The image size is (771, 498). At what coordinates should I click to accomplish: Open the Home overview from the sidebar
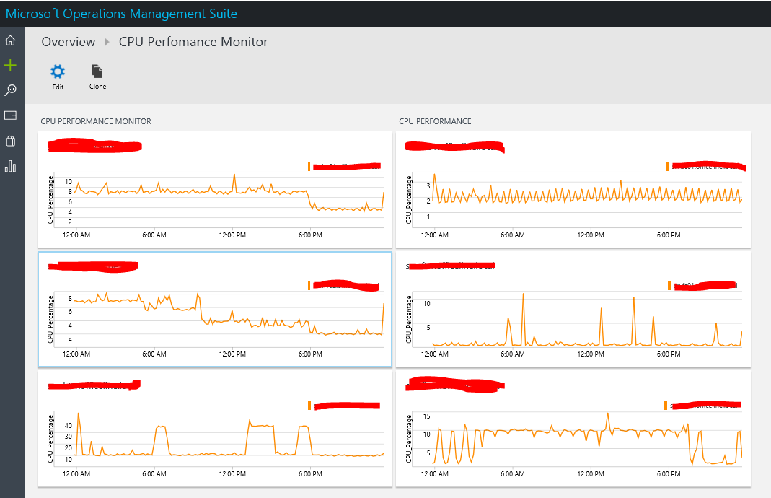(10, 40)
